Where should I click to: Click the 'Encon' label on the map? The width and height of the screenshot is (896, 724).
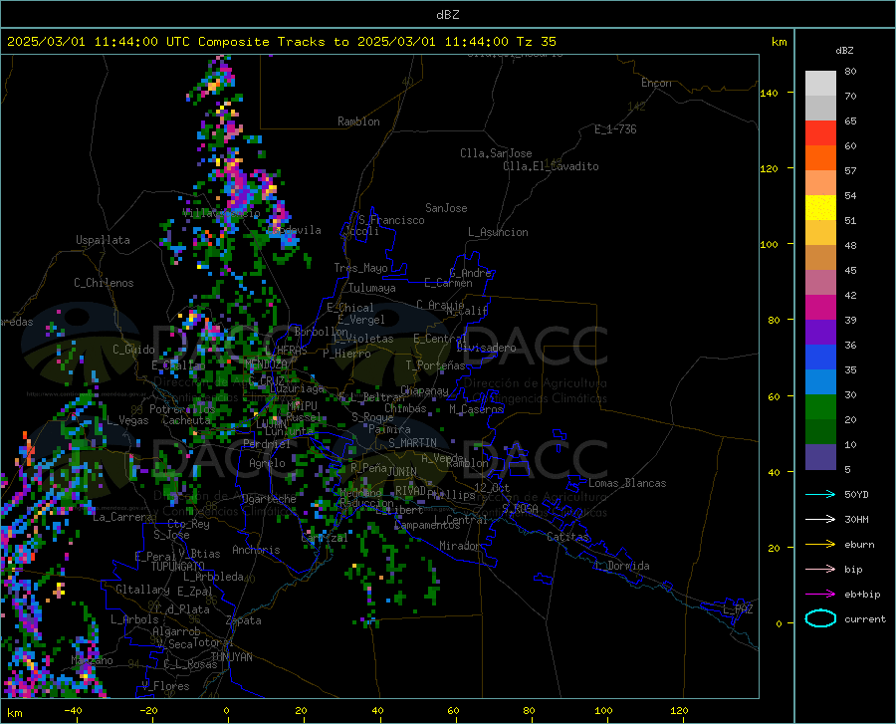point(656,83)
